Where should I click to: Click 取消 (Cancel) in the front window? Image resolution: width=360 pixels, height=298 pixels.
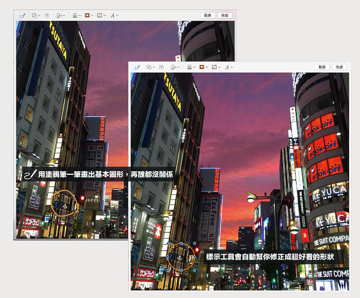(x=322, y=67)
